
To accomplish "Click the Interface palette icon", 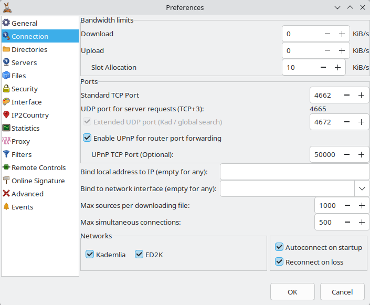I will pyautogui.click(x=6, y=101).
